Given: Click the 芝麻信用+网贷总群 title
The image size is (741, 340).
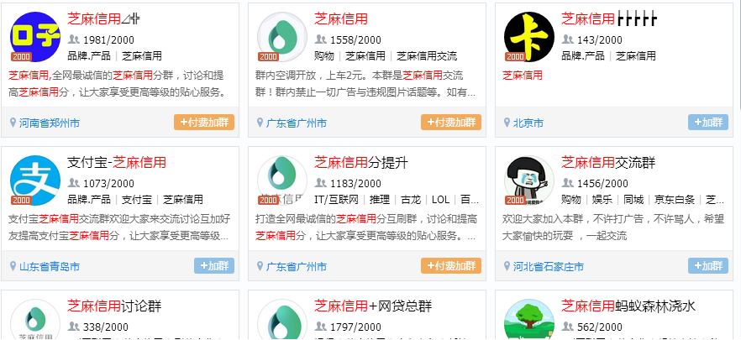Looking at the screenshot, I should tap(373, 306).
